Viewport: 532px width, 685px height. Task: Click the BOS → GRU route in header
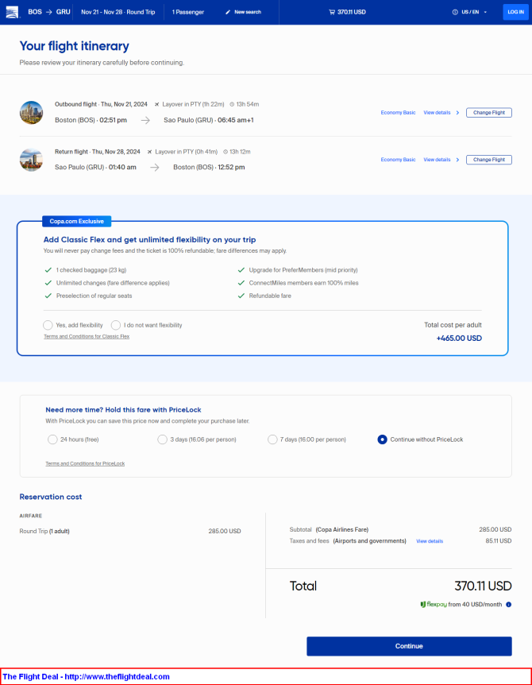49,12
